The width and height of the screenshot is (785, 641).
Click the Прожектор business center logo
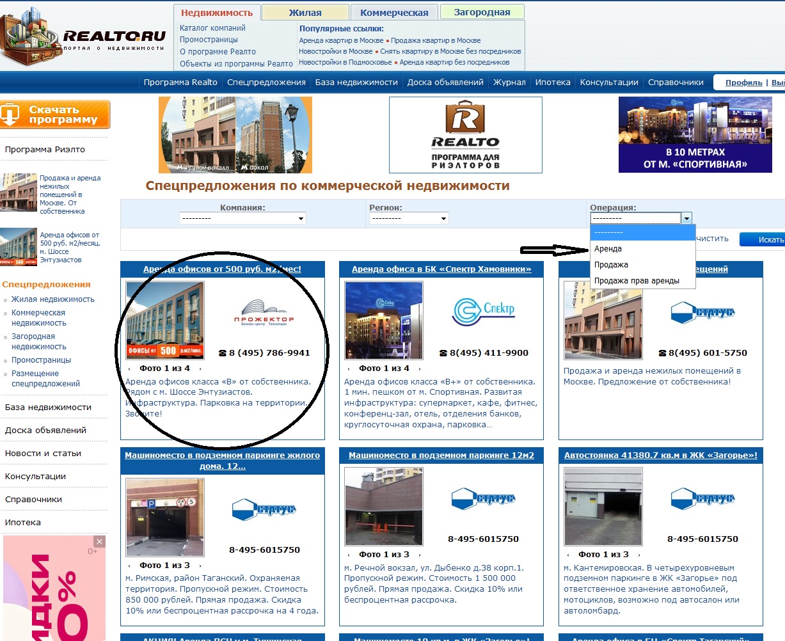(264, 312)
